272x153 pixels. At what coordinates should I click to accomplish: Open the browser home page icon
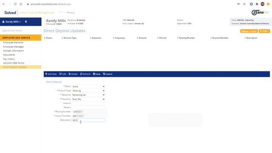[21, 4]
